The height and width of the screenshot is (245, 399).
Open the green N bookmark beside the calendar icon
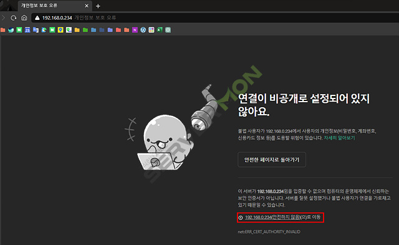[19, 30]
